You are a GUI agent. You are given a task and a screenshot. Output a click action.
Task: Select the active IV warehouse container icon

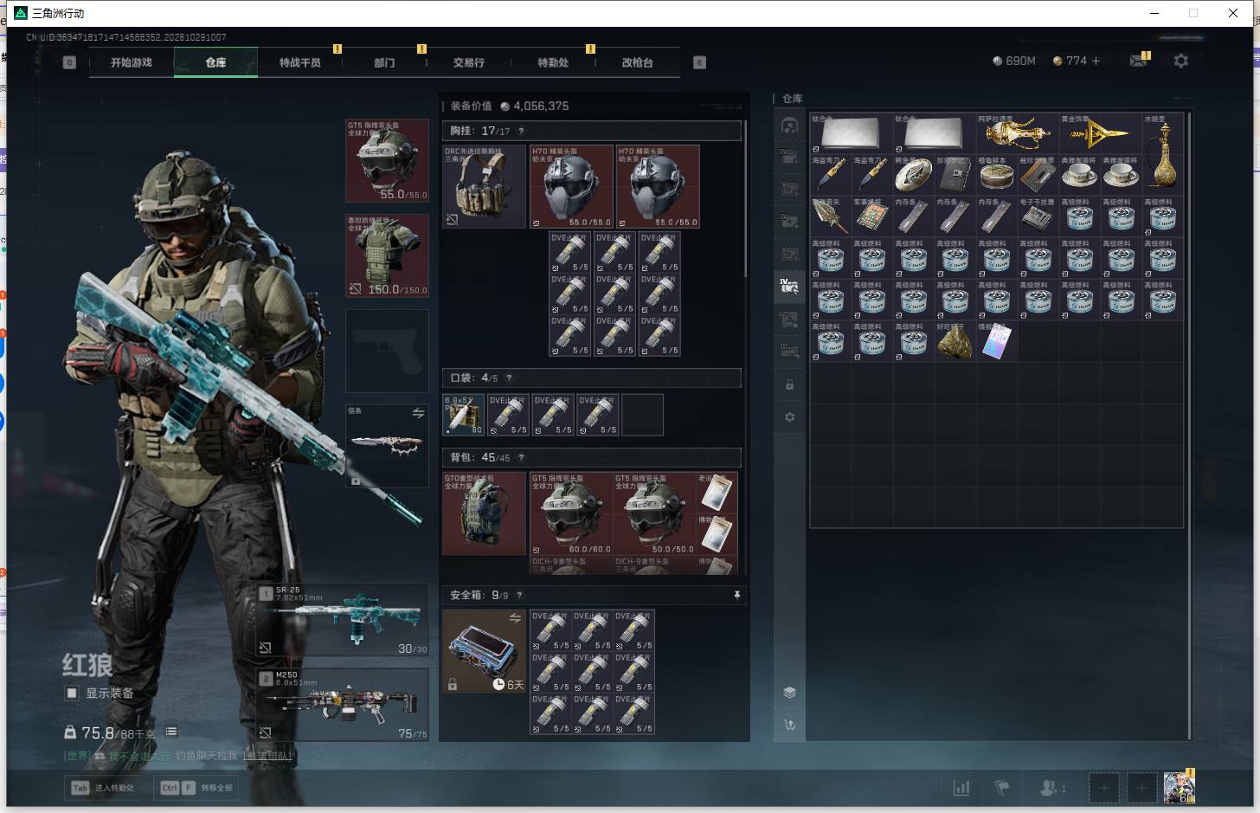(x=789, y=286)
